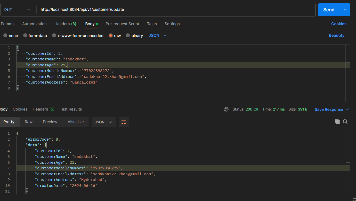Open the PUT HTTP method dropdown
This screenshot has height=201, width=356.
(x=17, y=10)
